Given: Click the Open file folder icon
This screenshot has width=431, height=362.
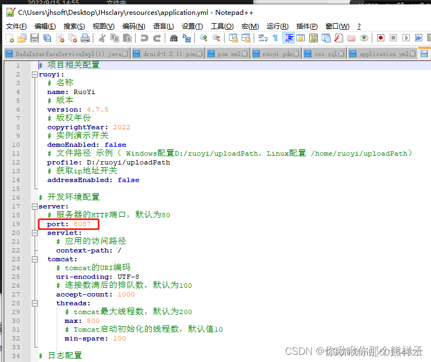Looking at the screenshot, I should pyautogui.click(x=22, y=38).
